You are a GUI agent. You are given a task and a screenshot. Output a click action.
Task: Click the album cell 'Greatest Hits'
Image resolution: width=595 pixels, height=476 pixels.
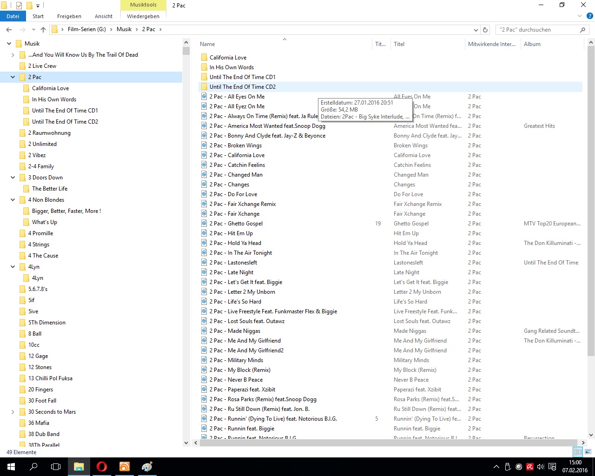(539, 126)
